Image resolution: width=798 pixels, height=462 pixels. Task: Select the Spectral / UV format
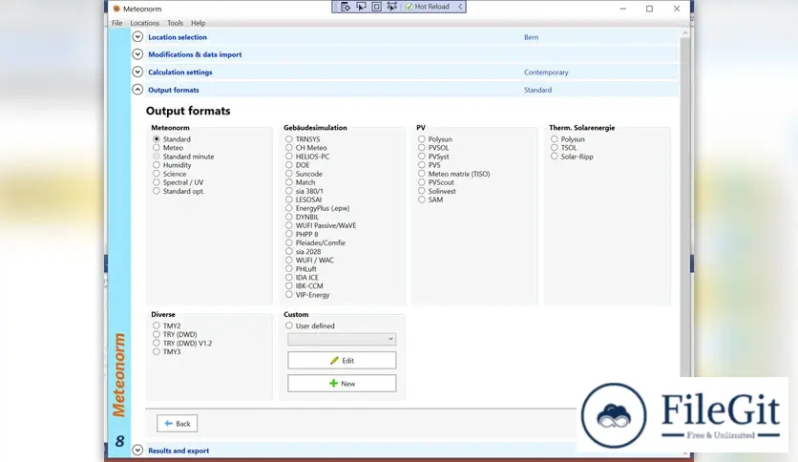(178, 182)
